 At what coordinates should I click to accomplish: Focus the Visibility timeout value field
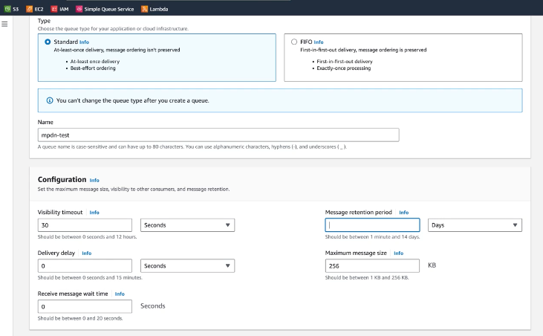click(85, 225)
